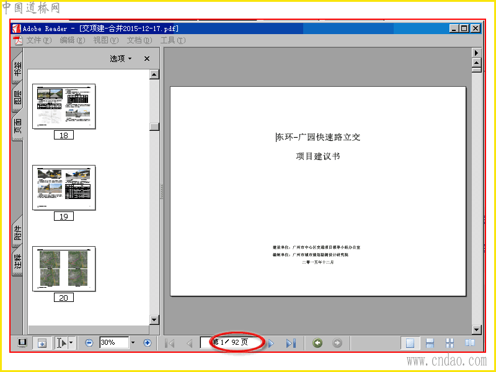Open the 文件 menu
496x372 pixels.
pos(38,40)
